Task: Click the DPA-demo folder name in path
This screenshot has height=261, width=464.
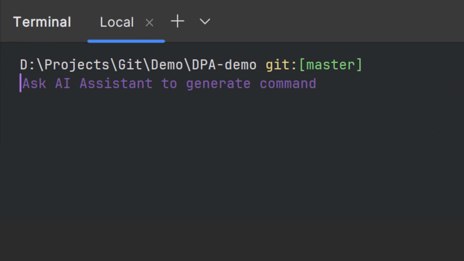Action: tap(224, 65)
